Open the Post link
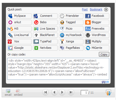117x100 pixels. click(85, 9)
